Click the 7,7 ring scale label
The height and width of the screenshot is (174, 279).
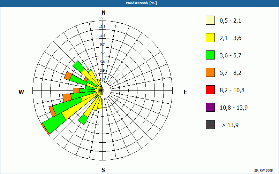coord(102,53)
